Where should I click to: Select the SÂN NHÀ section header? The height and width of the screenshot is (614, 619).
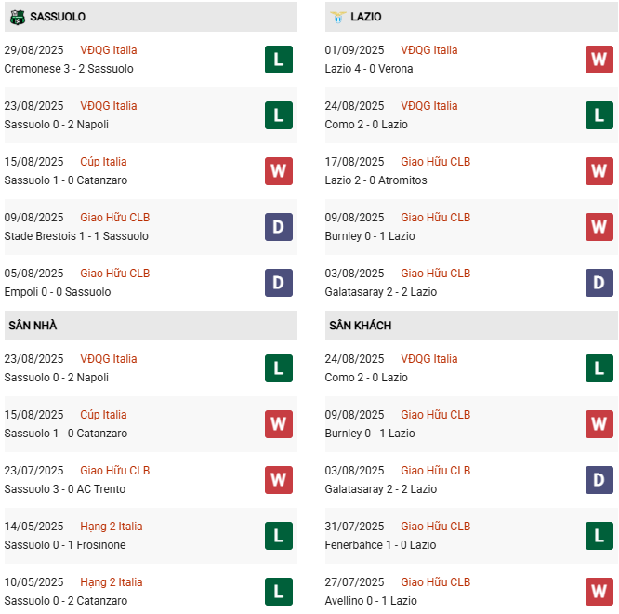click(x=151, y=326)
